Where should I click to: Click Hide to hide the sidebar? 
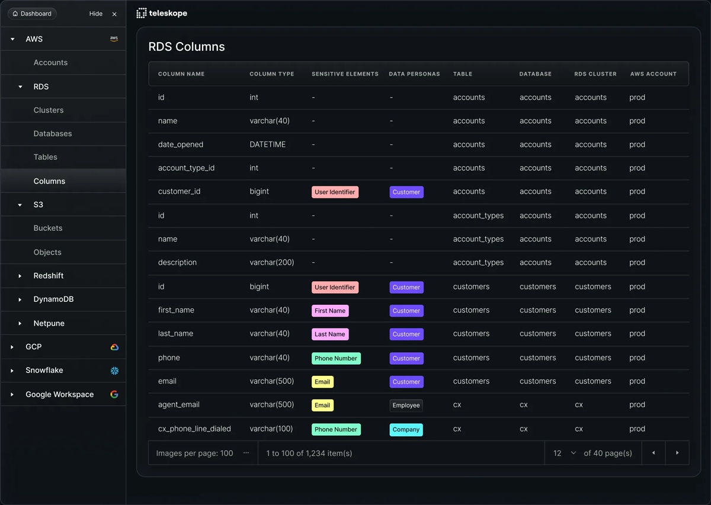(x=95, y=14)
